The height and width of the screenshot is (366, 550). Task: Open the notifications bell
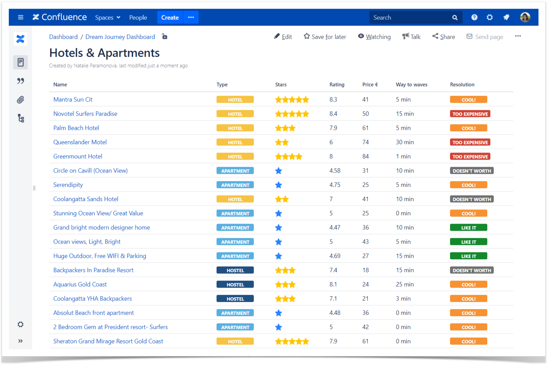click(x=506, y=17)
